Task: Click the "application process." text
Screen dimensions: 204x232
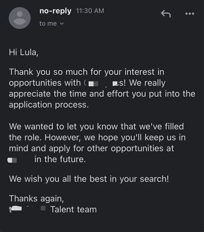Action: [x=49, y=105]
